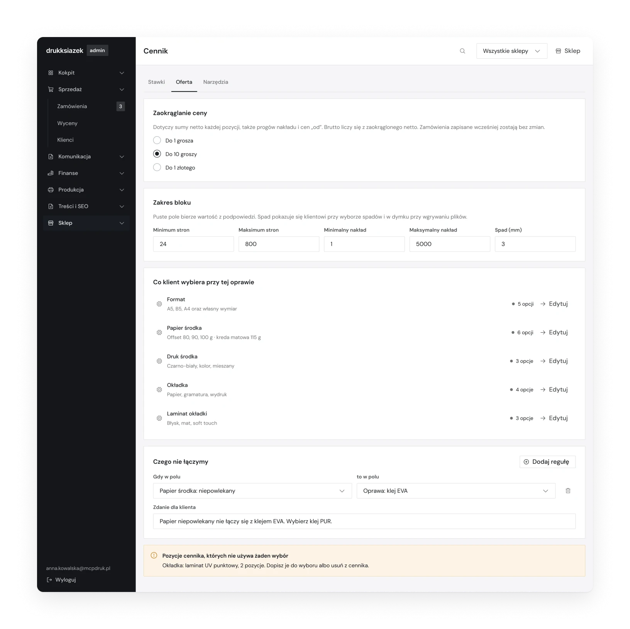Click the Spad (mm) input field

[535, 244]
